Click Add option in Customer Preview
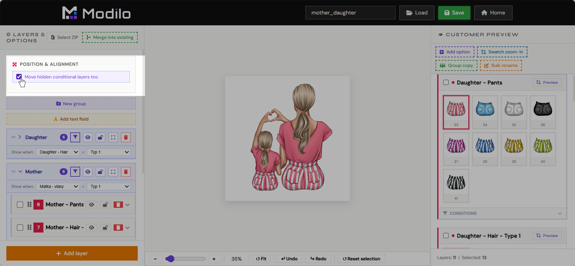Image resolution: width=575 pixels, height=266 pixels. tap(455, 52)
